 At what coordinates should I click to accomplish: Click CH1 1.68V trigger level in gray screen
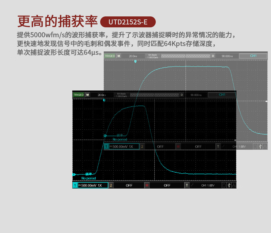[x=239, y=147]
